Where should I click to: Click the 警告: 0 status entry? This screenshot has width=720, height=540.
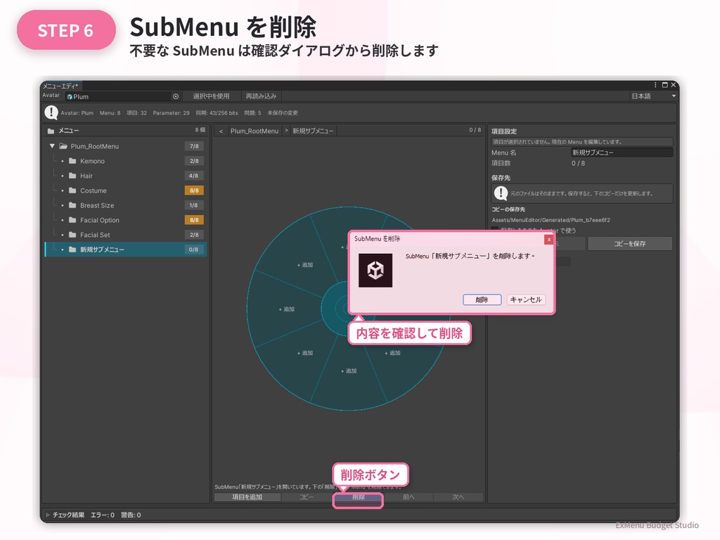(131, 515)
